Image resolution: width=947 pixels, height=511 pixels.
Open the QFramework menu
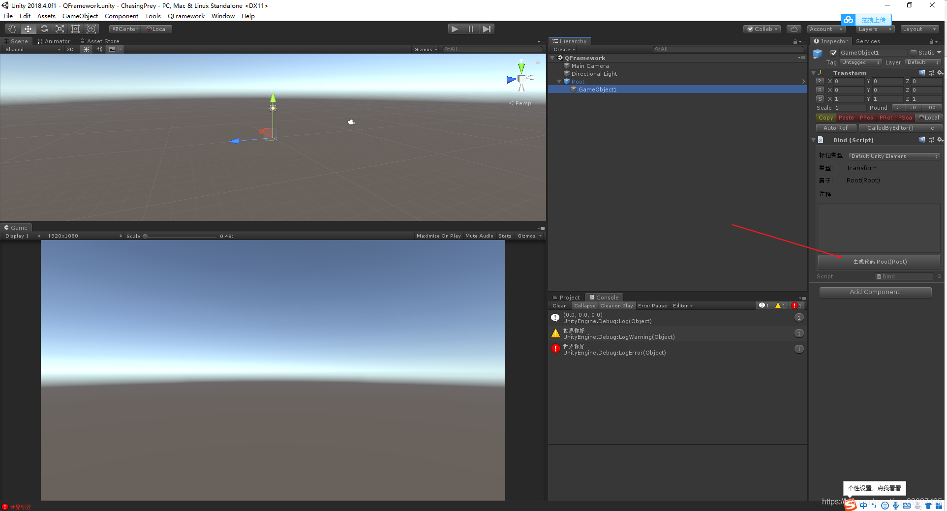(186, 16)
